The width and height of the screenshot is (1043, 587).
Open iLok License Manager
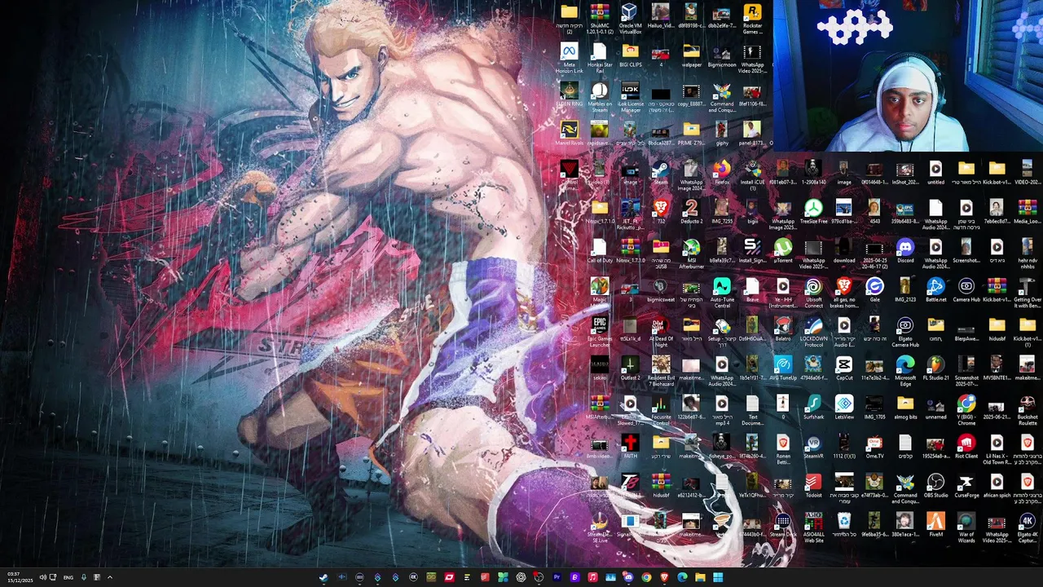(x=630, y=96)
